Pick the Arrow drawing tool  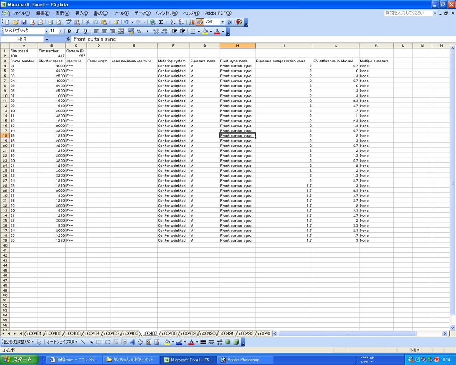tap(91, 342)
